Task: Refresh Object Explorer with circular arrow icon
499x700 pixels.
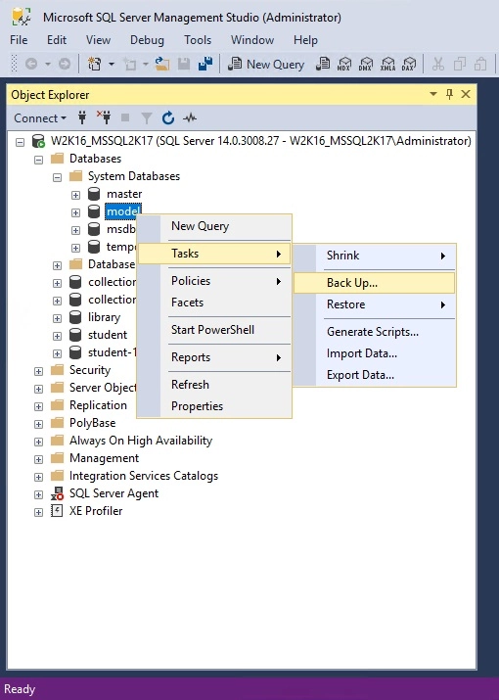Action: (168, 117)
